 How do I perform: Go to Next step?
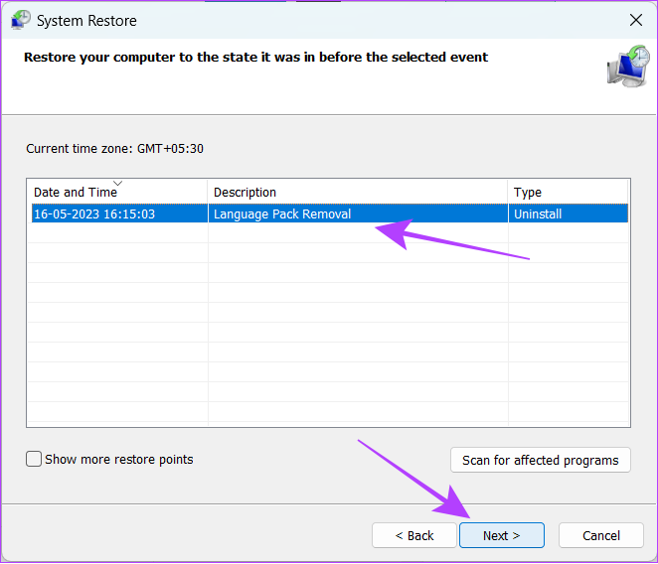point(502,535)
